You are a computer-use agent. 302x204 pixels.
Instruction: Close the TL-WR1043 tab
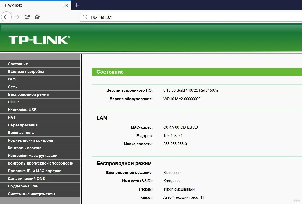(66, 5)
